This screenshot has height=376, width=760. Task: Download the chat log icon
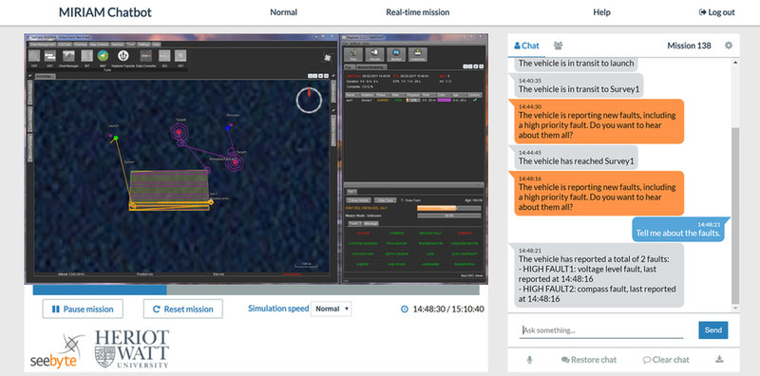tap(719, 359)
